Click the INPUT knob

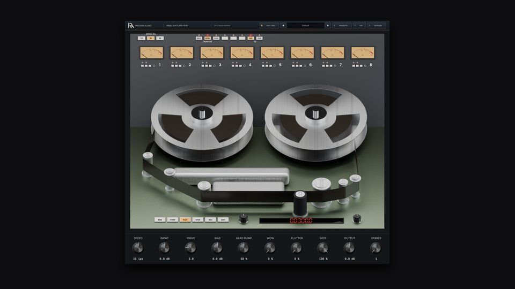click(164, 248)
